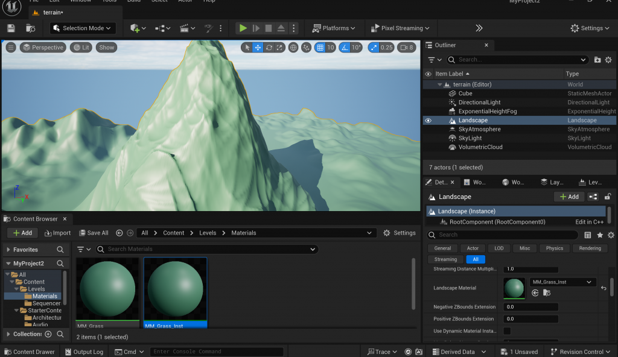Click the Eject toolbar button
The image size is (618, 357).
[x=281, y=28]
